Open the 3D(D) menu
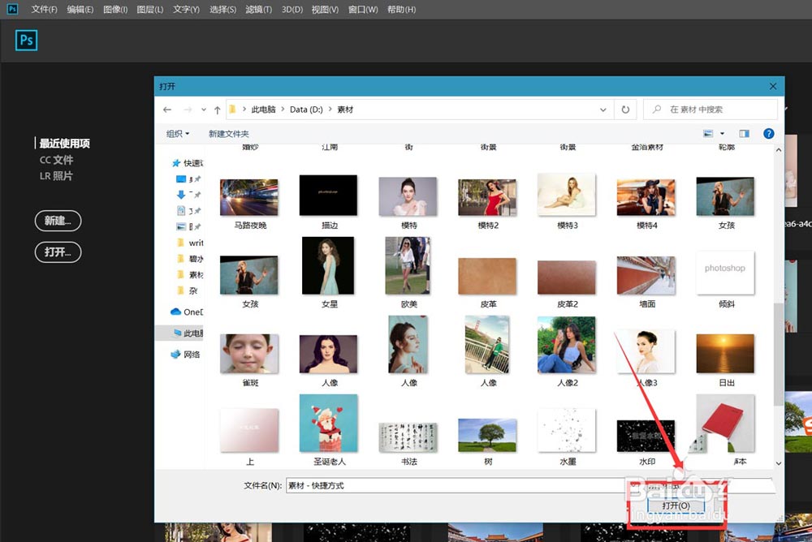 click(x=292, y=9)
